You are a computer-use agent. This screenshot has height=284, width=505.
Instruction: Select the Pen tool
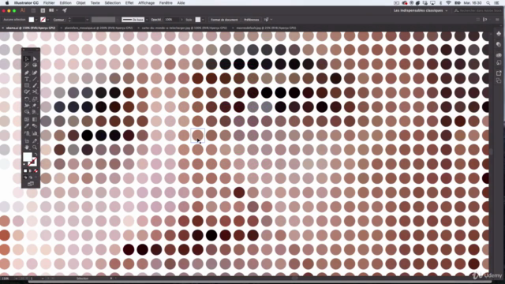coord(27,73)
